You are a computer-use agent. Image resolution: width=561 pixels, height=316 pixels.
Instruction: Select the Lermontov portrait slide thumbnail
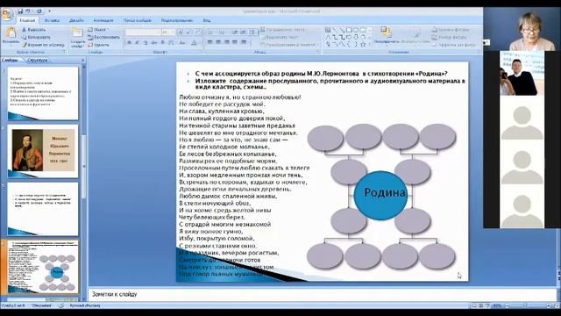[43, 151]
